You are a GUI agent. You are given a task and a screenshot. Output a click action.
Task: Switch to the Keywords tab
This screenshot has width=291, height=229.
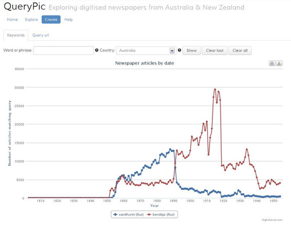point(16,35)
